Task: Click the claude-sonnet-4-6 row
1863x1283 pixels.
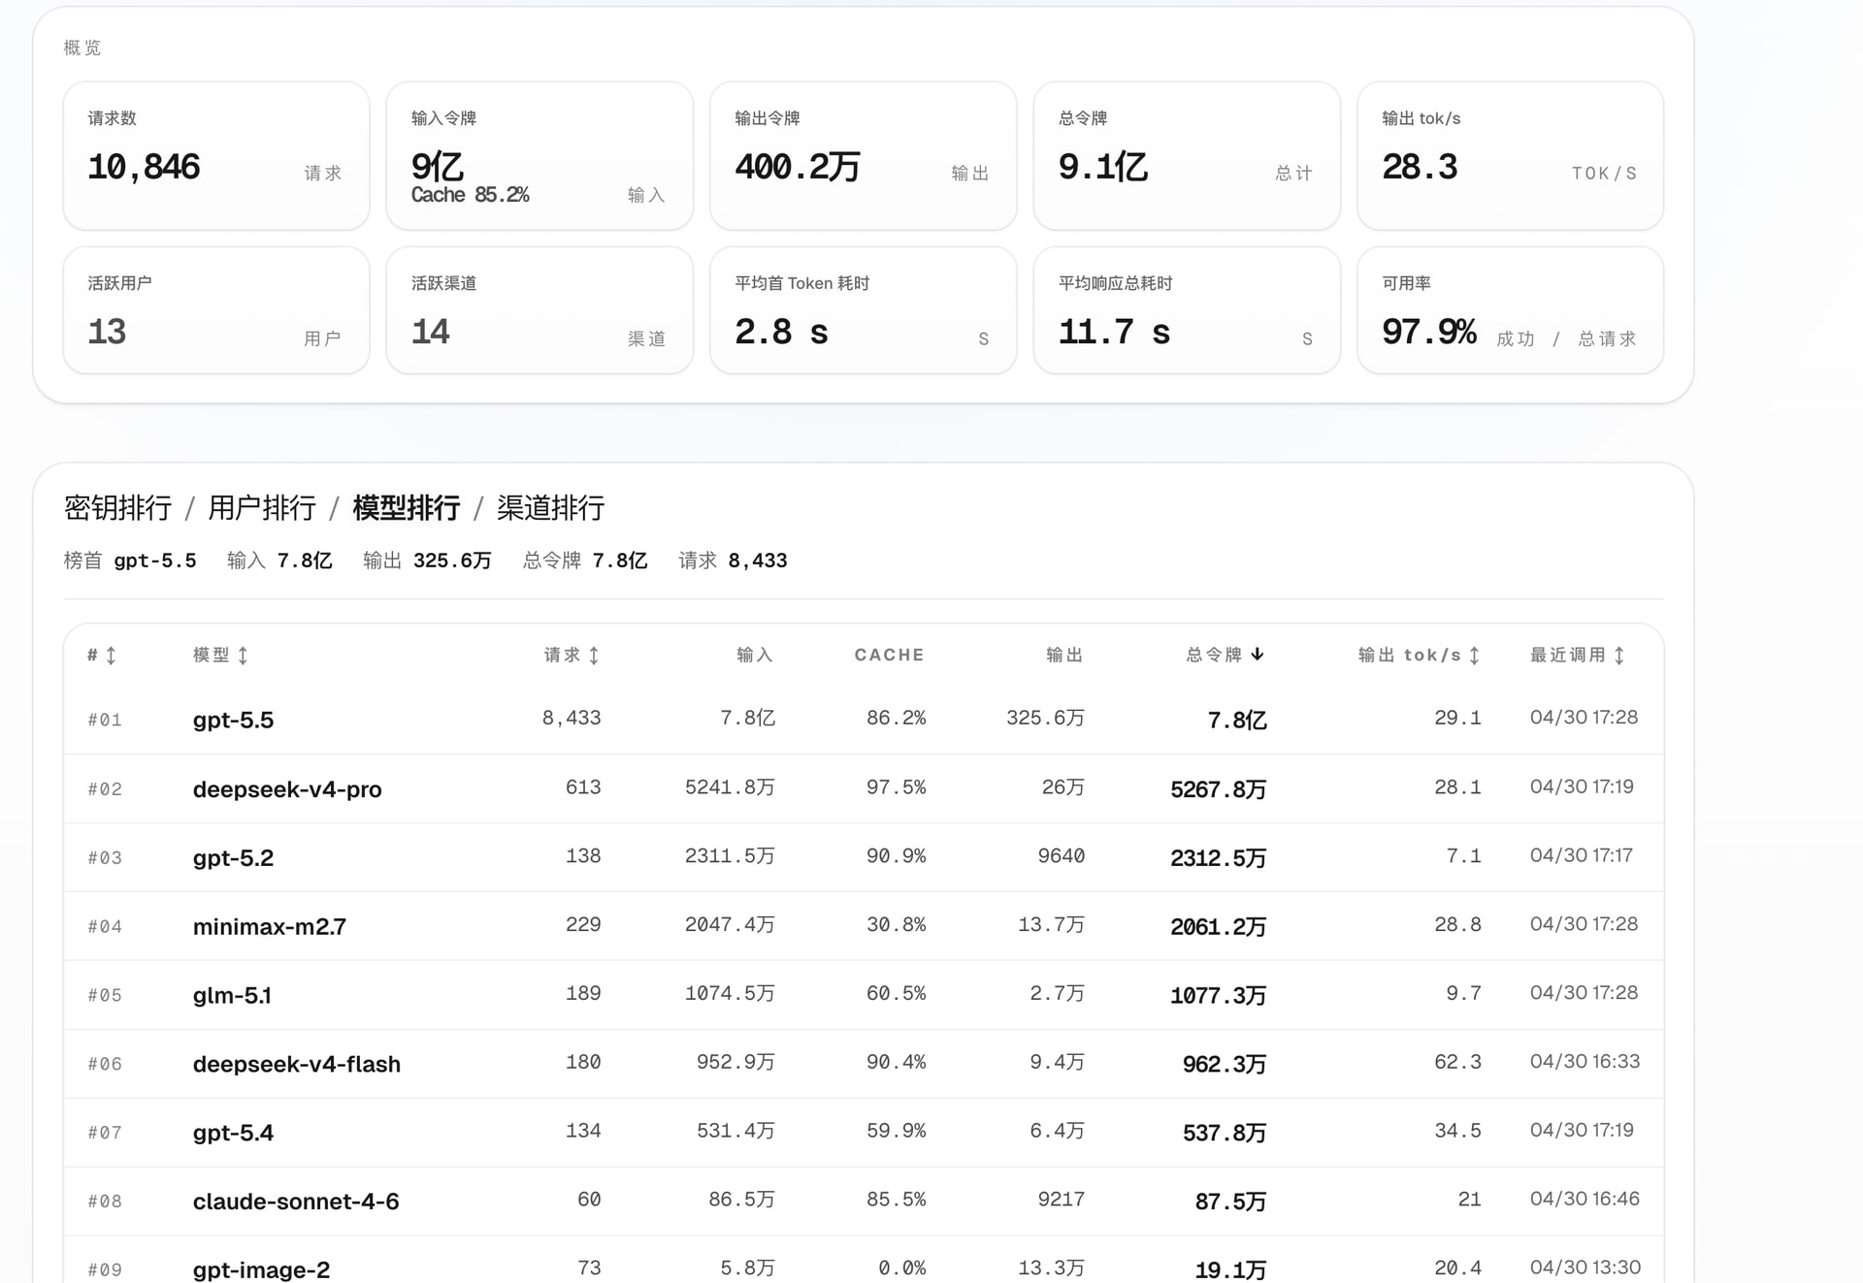Action: pyautogui.click(x=864, y=1201)
